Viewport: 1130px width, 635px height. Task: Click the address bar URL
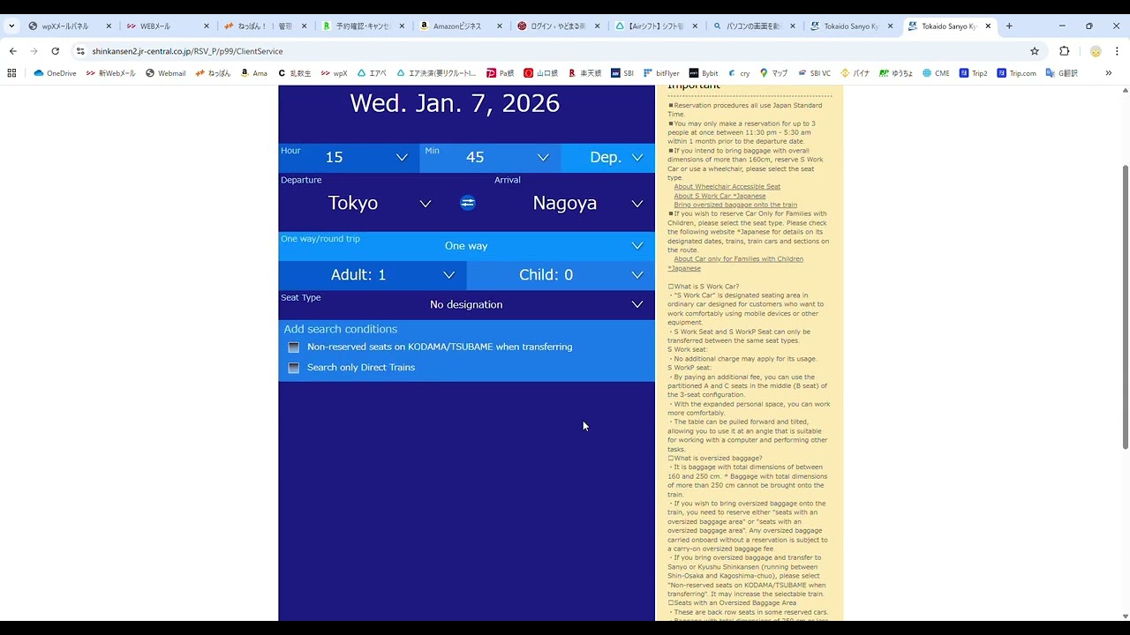[187, 51]
